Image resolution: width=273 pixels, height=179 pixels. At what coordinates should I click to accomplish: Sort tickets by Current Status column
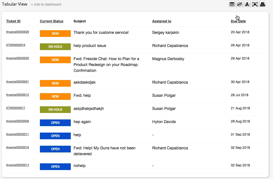click(x=51, y=21)
